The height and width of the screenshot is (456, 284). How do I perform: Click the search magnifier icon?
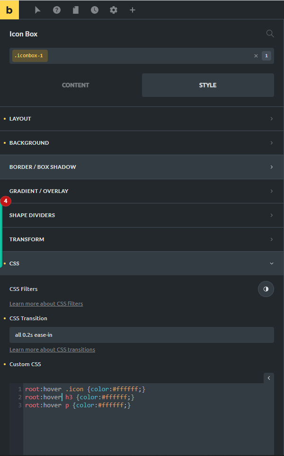[x=270, y=34]
